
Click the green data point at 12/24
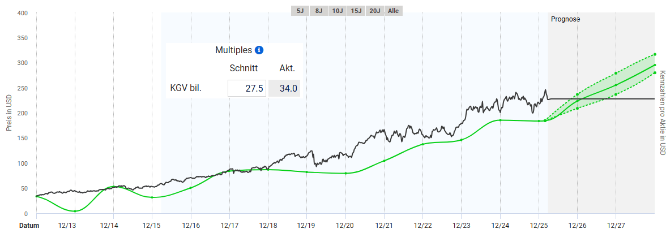(x=500, y=120)
